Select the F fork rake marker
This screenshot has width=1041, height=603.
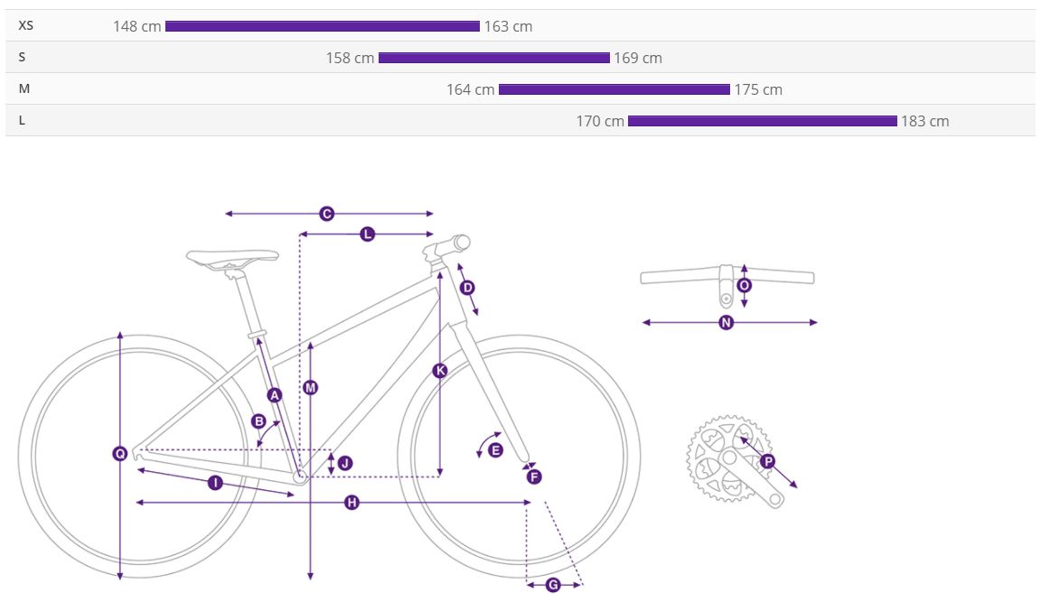point(534,477)
